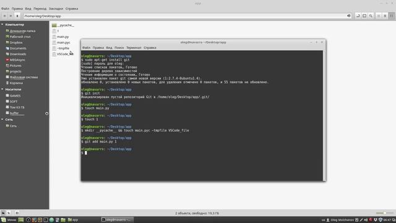This screenshot has width=396, height=223.
Task: Switch to the app folder taskbar window
Action: click(73, 220)
